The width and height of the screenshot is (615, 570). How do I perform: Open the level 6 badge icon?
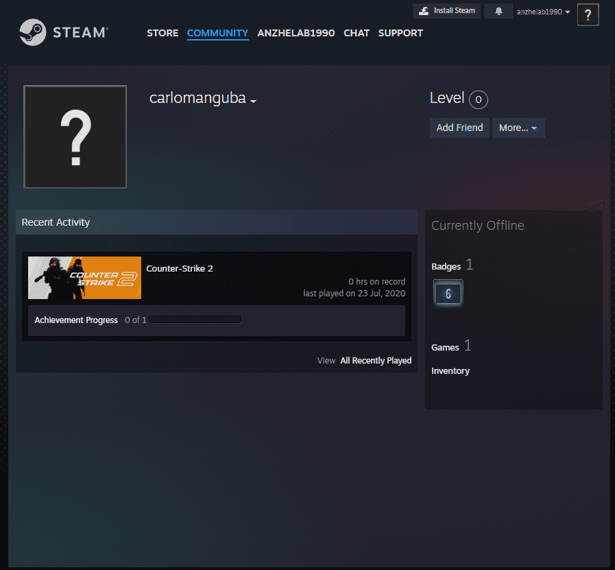click(x=448, y=293)
